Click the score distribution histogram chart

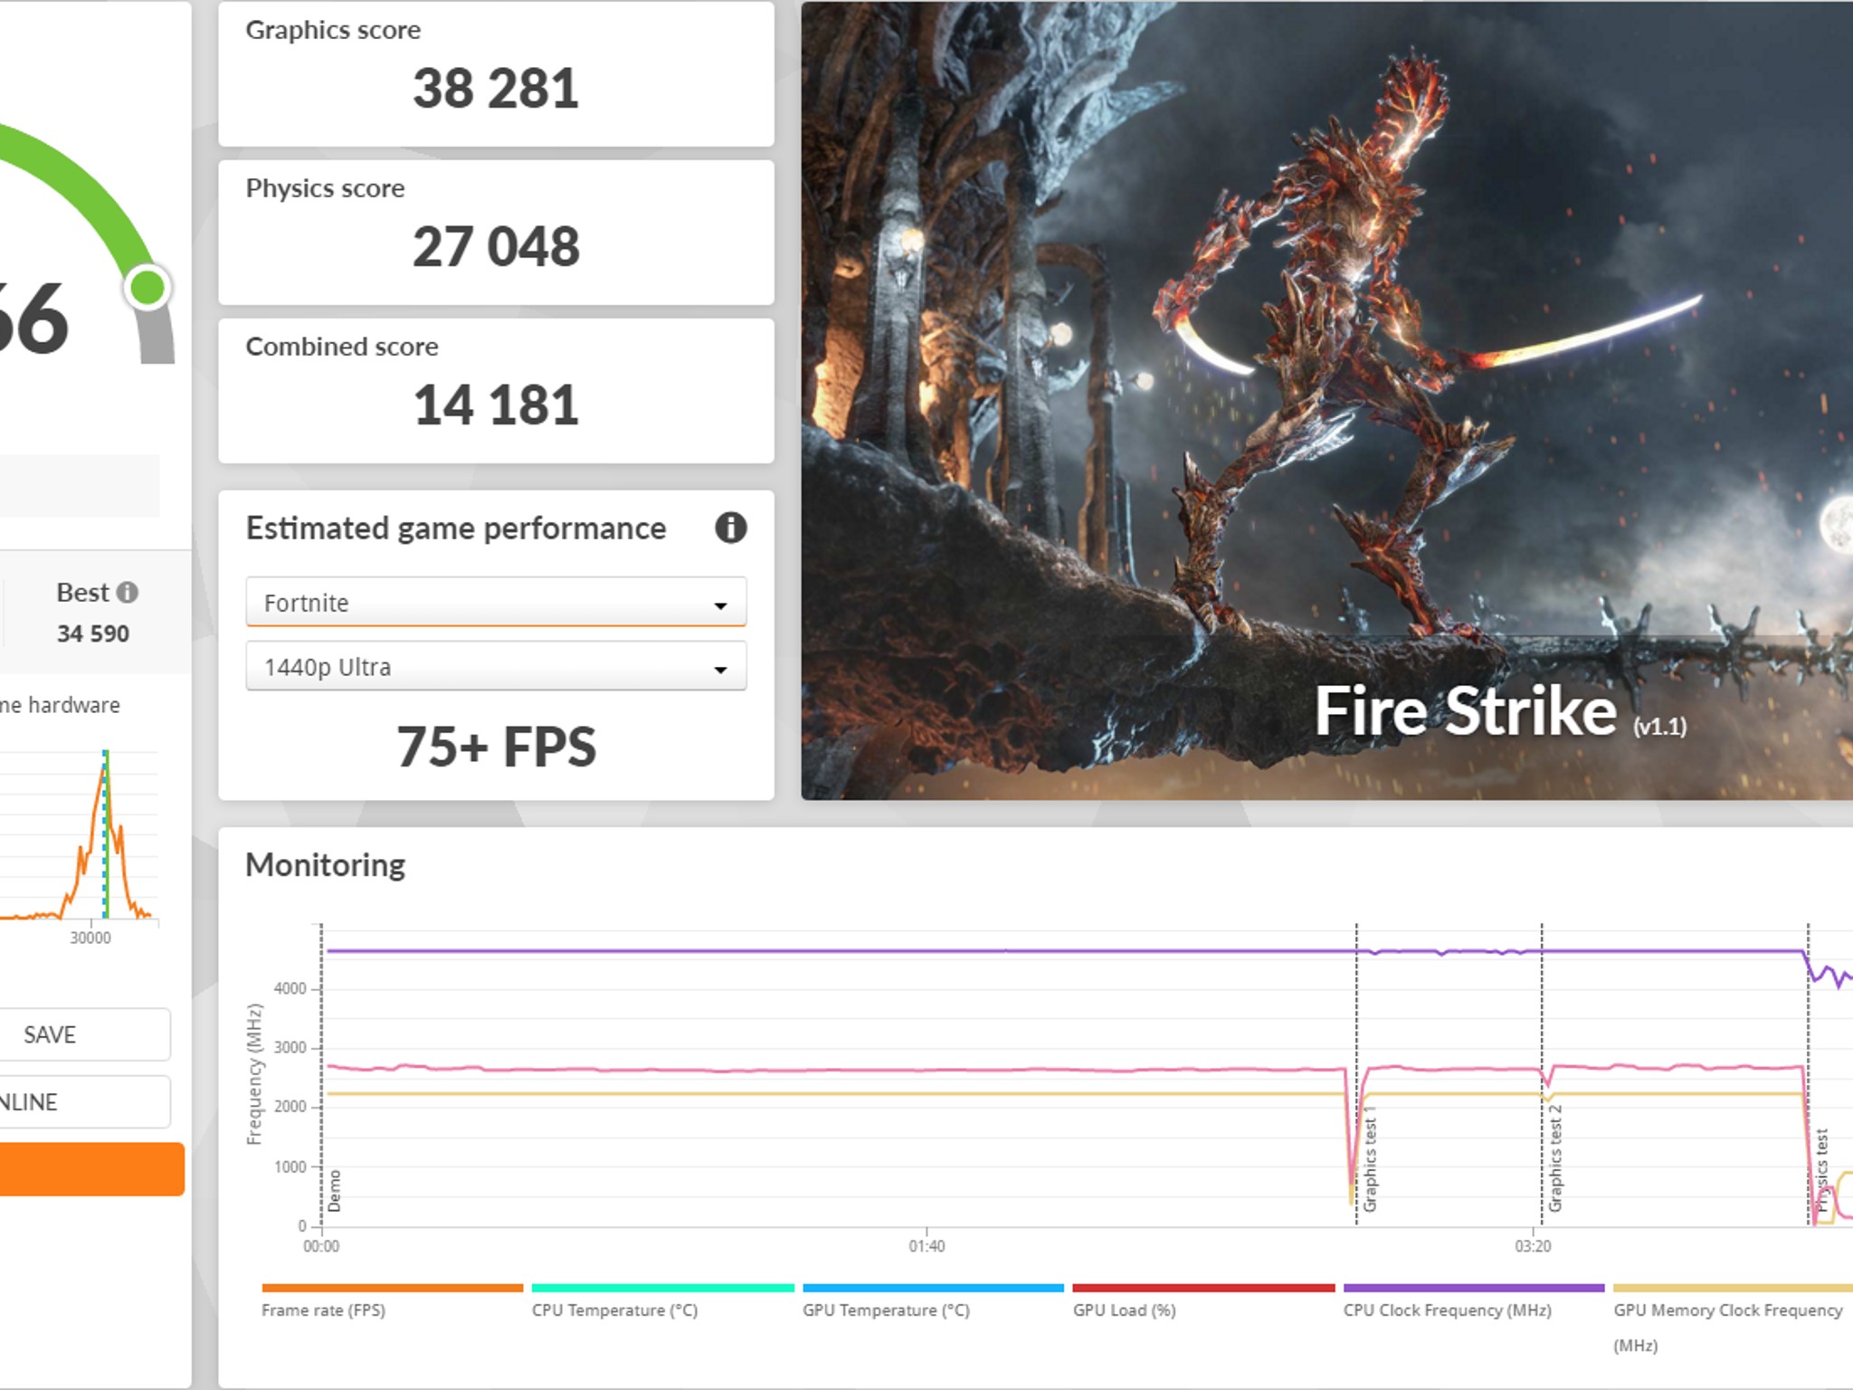click(x=80, y=834)
